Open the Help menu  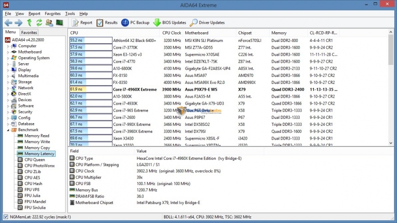coord(83,14)
